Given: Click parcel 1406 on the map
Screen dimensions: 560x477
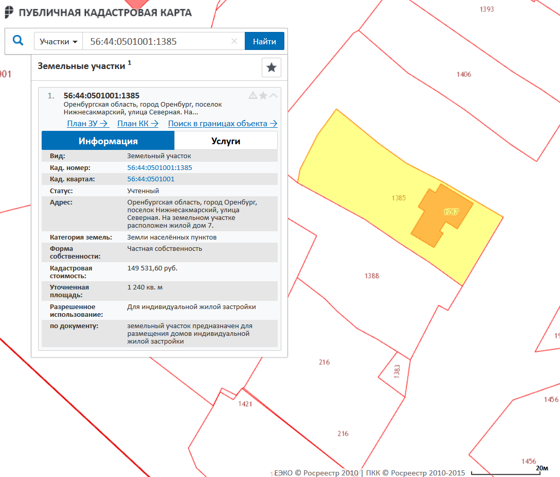Looking at the screenshot, I should tap(463, 74).
